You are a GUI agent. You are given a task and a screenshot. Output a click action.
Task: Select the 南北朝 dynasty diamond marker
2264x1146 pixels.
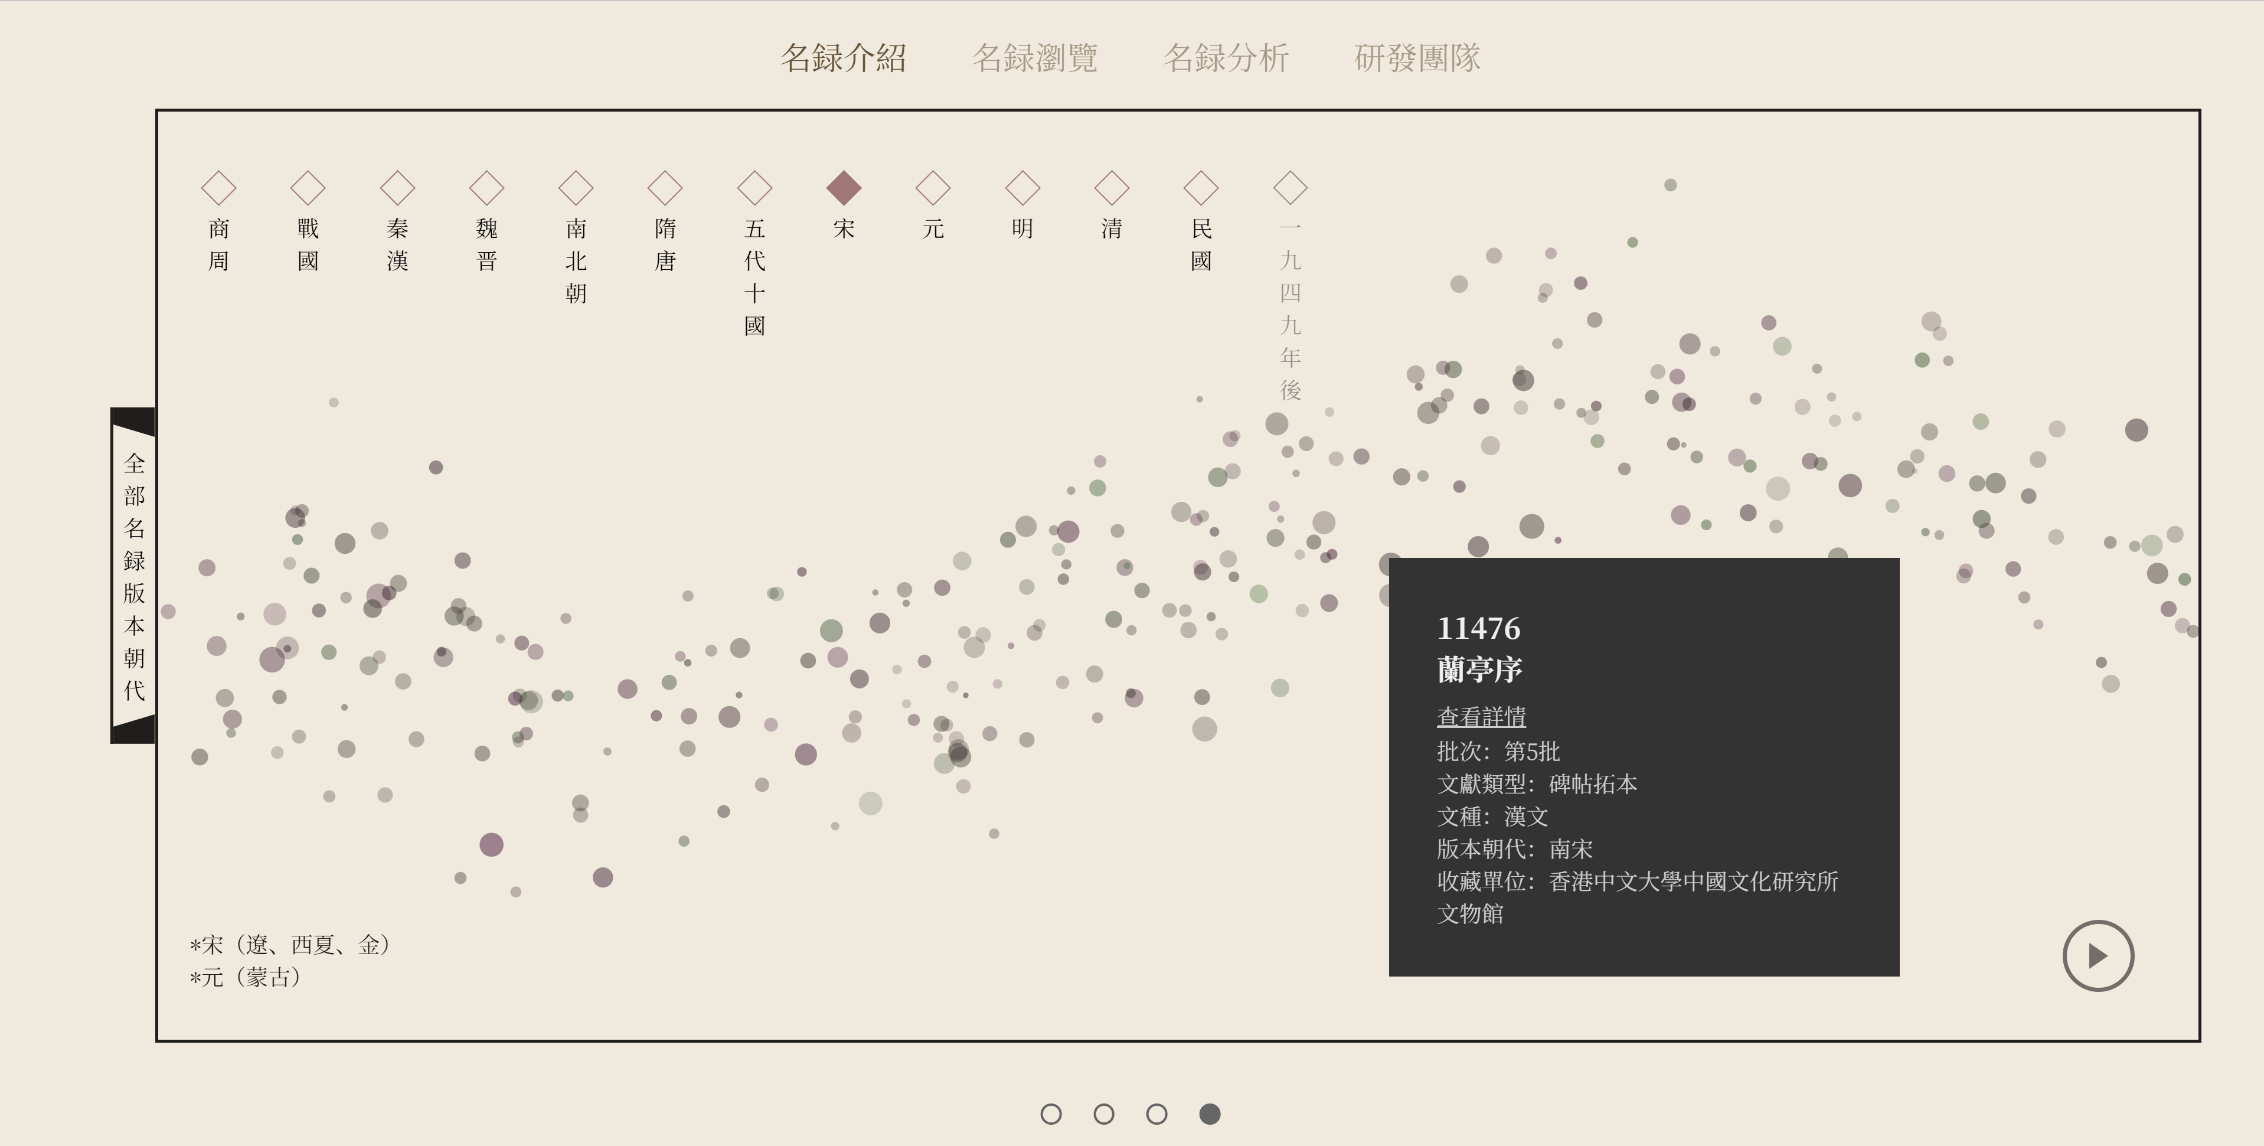(576, 187)
